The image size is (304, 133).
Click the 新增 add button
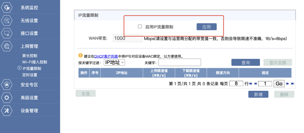pyautogui.click(x=258, y=95)
